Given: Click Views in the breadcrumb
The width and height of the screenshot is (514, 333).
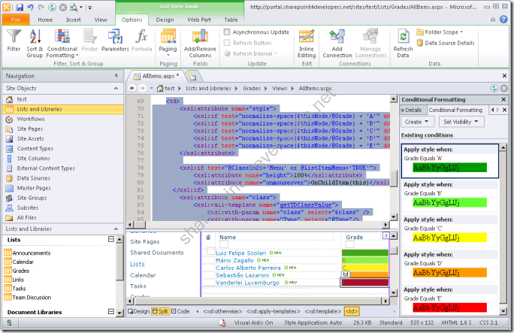Looking at the screenshot, I should point(280,88).
